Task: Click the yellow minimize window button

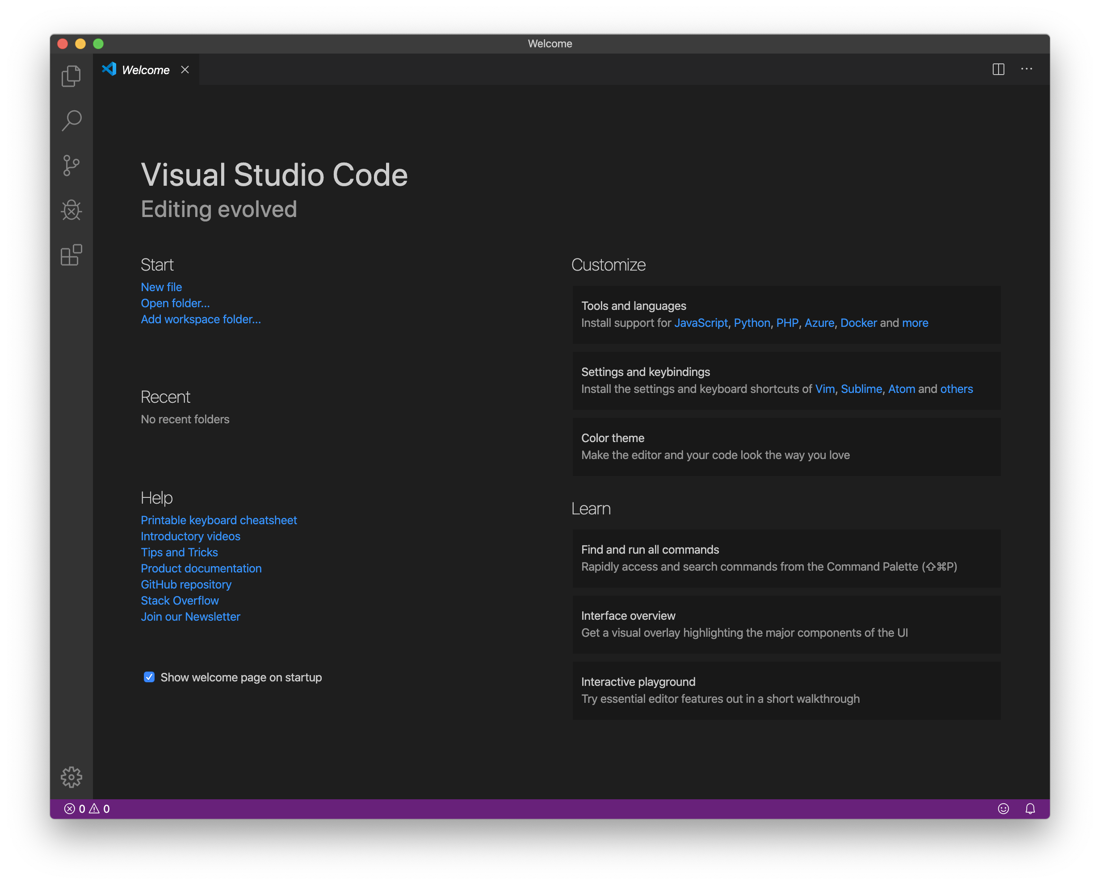Action: pos(80,44)
